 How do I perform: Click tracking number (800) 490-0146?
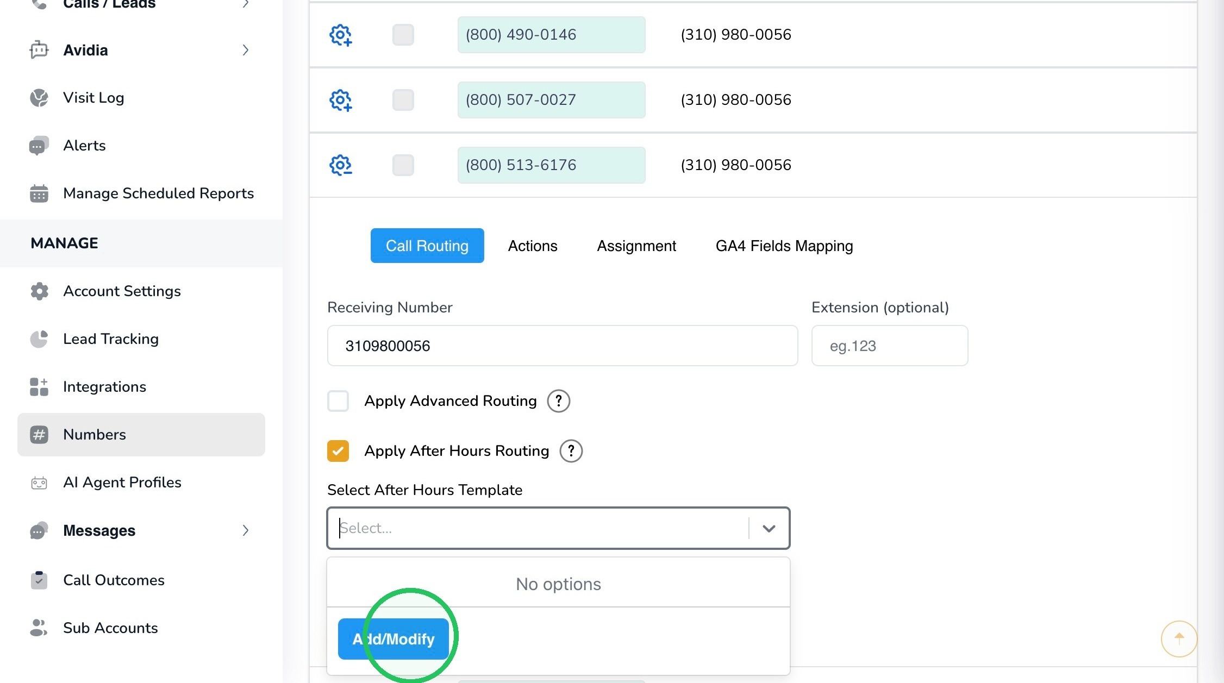pyautogui.click(x=551, y=35)
